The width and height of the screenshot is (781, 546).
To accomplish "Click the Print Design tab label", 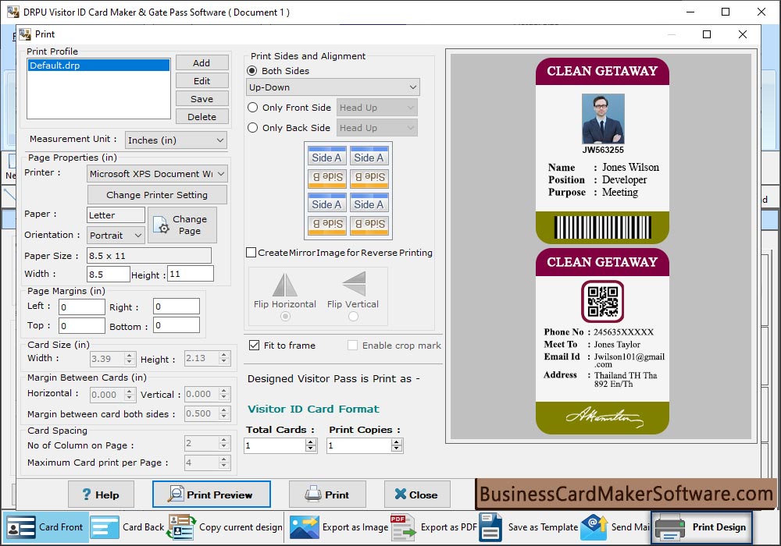I will (719, 527).
